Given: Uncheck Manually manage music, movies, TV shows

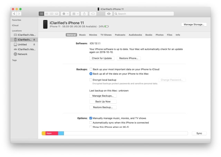Looking at the screenshot, I should tap(91, 118).
